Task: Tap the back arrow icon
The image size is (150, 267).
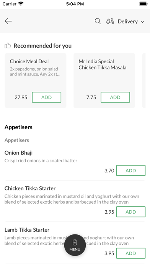Action: (8, 21)
